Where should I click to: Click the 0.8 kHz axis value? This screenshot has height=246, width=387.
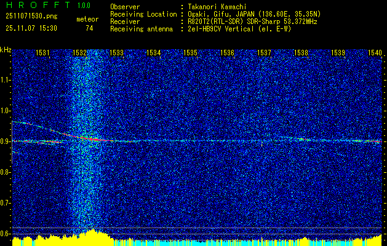click(6, 172)
